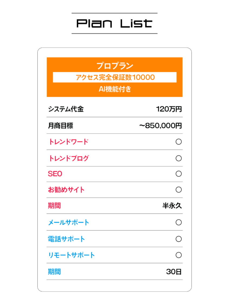Screen dimensions: 229x296
Task: Click the red トレンドワード label
Action: pyautogui.click(x=68, y=142)
